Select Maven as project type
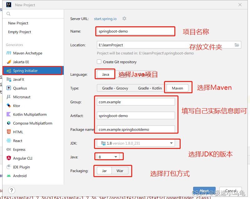The width and height of the screenshot is (250, 199). [177, 88]
